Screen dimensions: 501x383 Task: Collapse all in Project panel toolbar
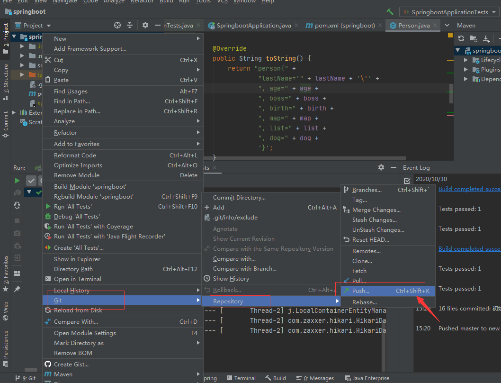point(130,25)
